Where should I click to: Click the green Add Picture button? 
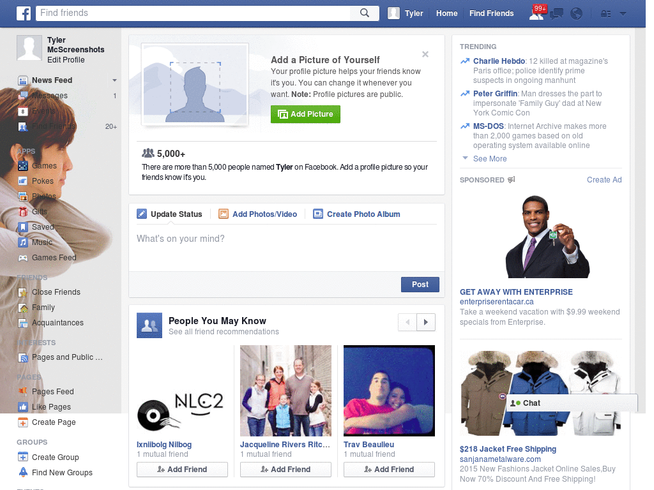click(x=305, y=114)
